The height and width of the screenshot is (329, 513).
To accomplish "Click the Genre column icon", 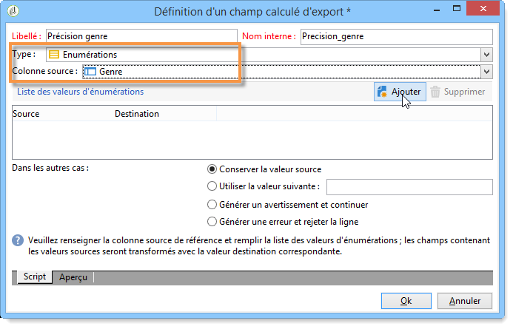I will click(90, 72).
